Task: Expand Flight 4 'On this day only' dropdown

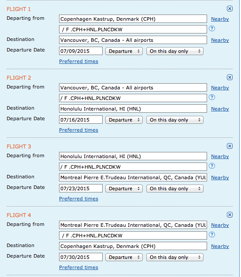Action: pyautogui.click(x=175, y=257)
